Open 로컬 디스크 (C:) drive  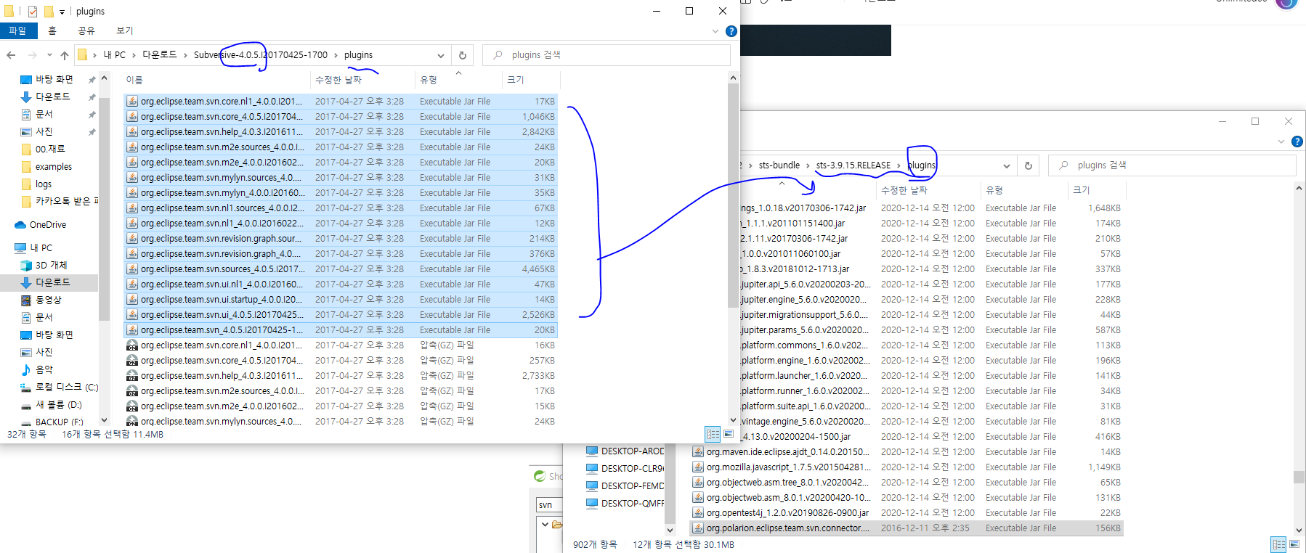point(67,388)
